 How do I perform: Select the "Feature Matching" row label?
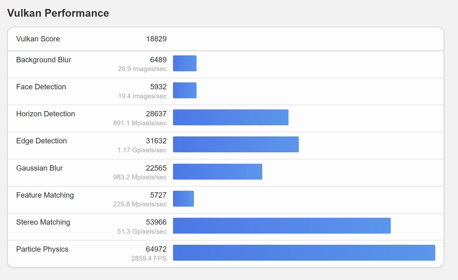[x=45, y=195]
